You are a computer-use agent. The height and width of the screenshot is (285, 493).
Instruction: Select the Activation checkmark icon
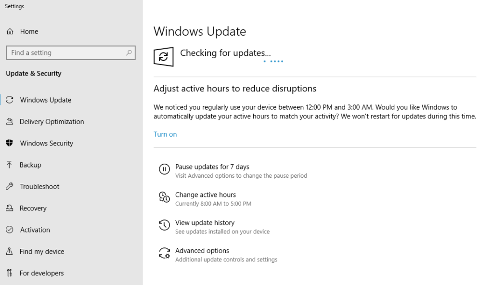[10, 230]
